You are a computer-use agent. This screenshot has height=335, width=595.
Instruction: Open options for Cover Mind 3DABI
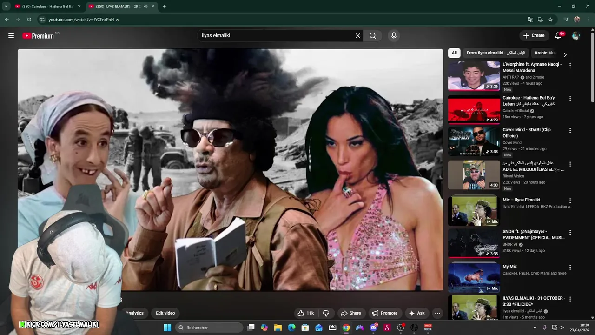(x=570, y=130)
